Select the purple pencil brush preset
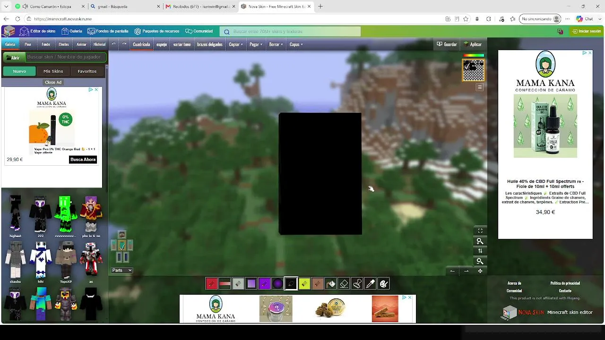 pyautogui.click(x=264, y=284)
